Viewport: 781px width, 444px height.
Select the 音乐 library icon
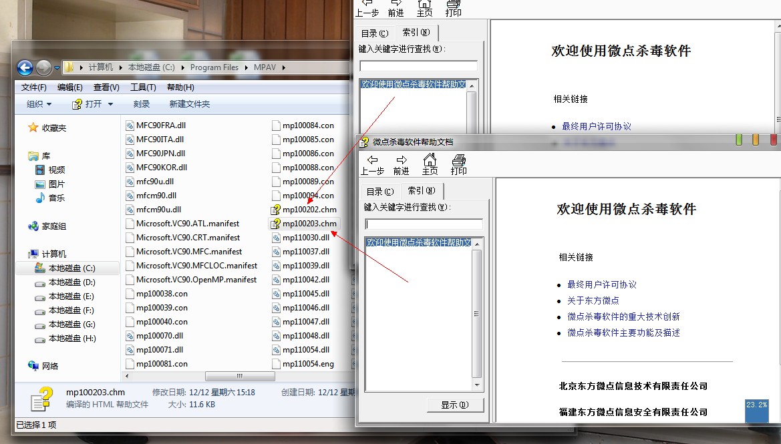pyautogui.click(x=40, y=198)
